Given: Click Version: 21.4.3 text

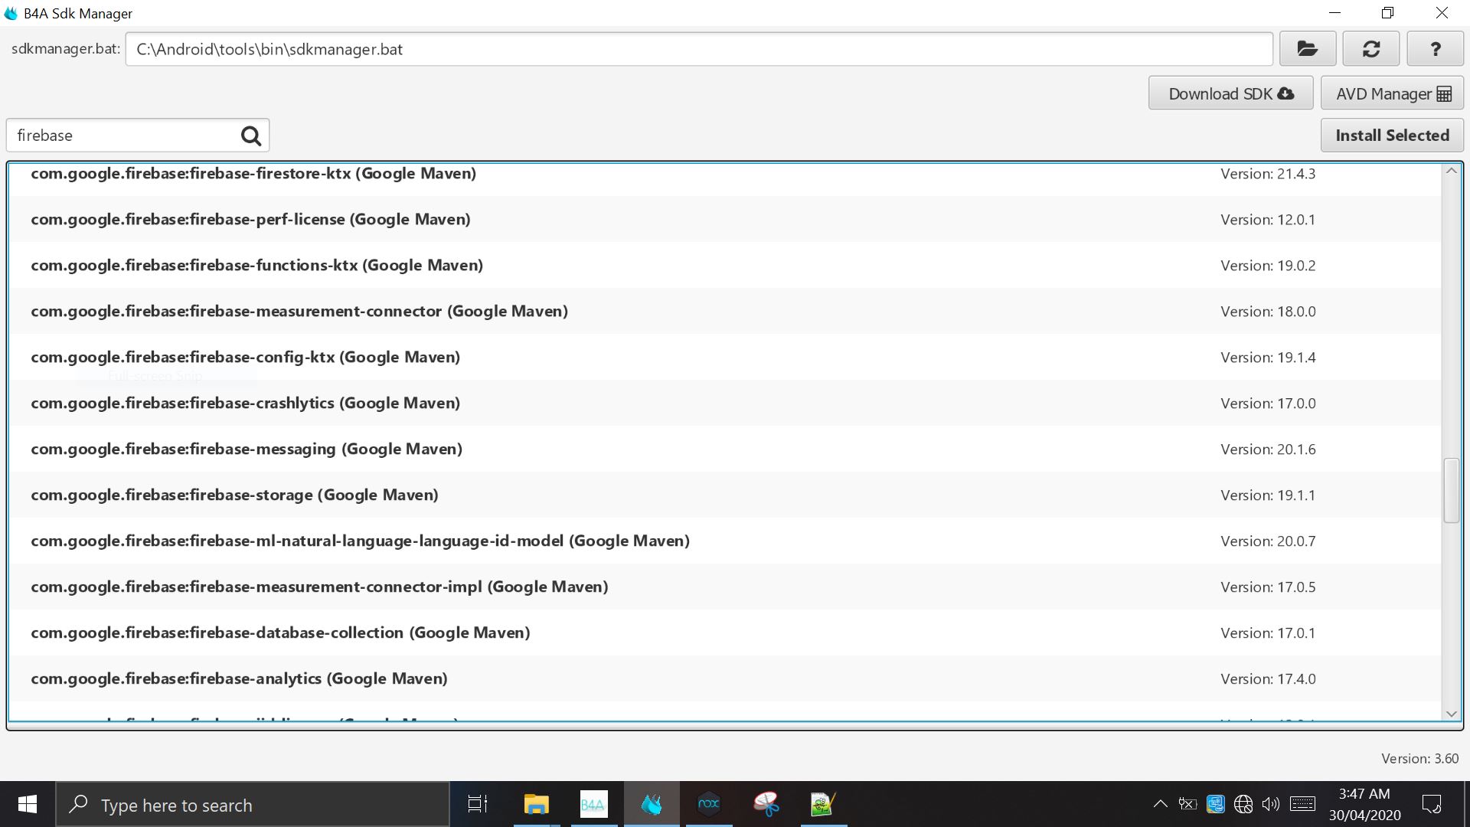Looking at the screenshot, I should [x=1268, y=174].
